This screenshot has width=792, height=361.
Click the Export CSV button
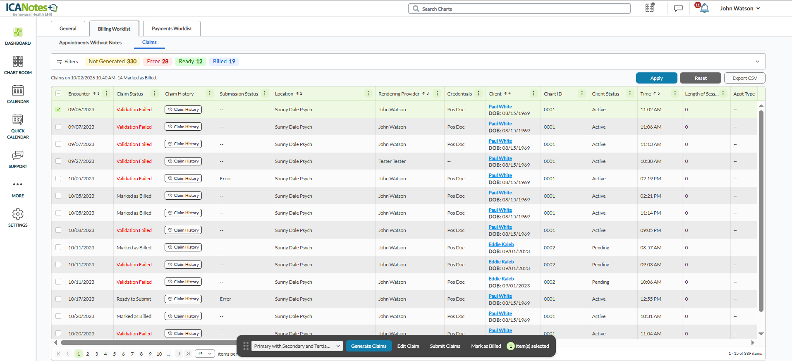pyautogui.click(x=744, y=78)
